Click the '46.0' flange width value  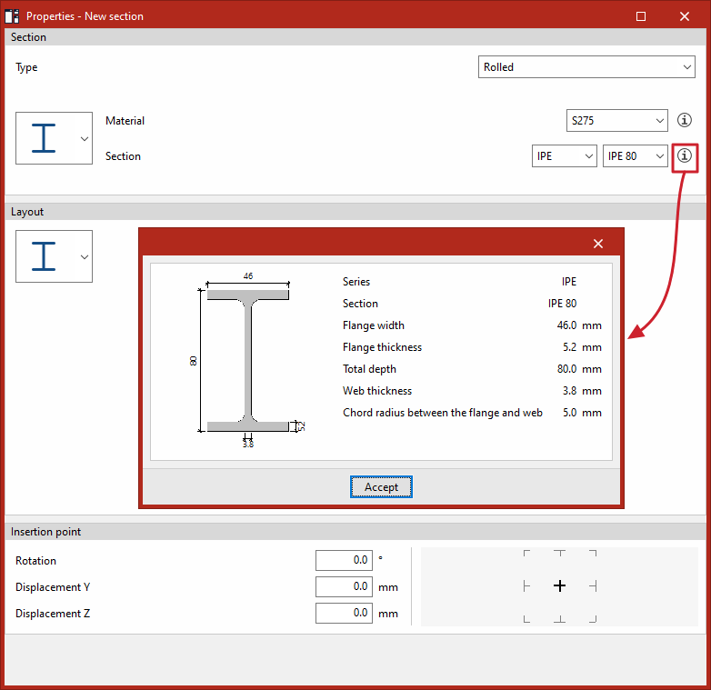566,325
